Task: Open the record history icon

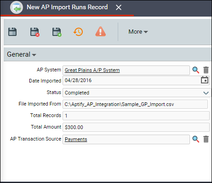Action: [x=78, y=32]
